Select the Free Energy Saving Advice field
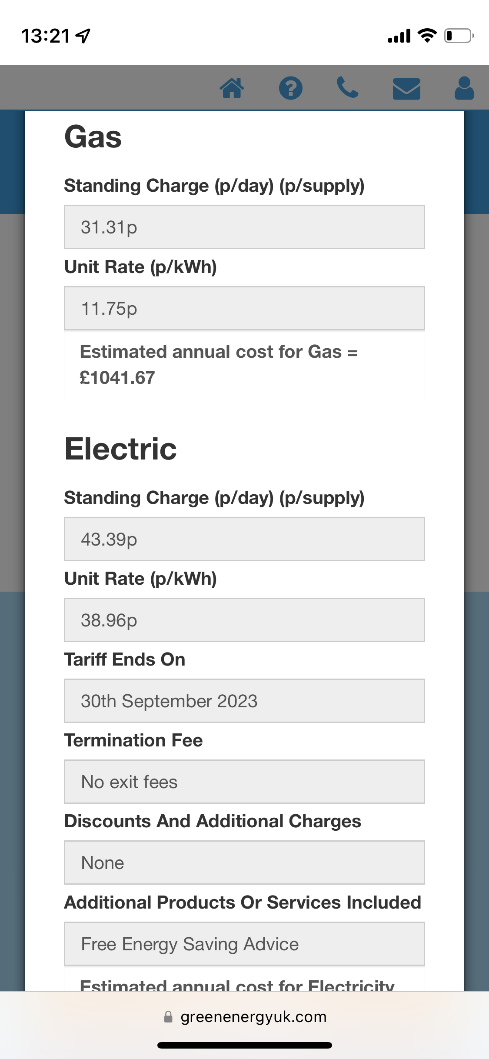 (244, 944)
